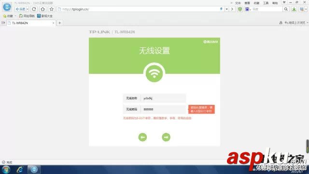Close the TL-WR842N tab
Image resolution: width=309 pixels, height=174 pixels.
tap(54, 23)
